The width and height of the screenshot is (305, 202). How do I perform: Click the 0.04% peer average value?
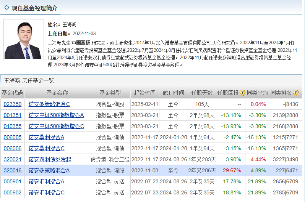(258, 104)
